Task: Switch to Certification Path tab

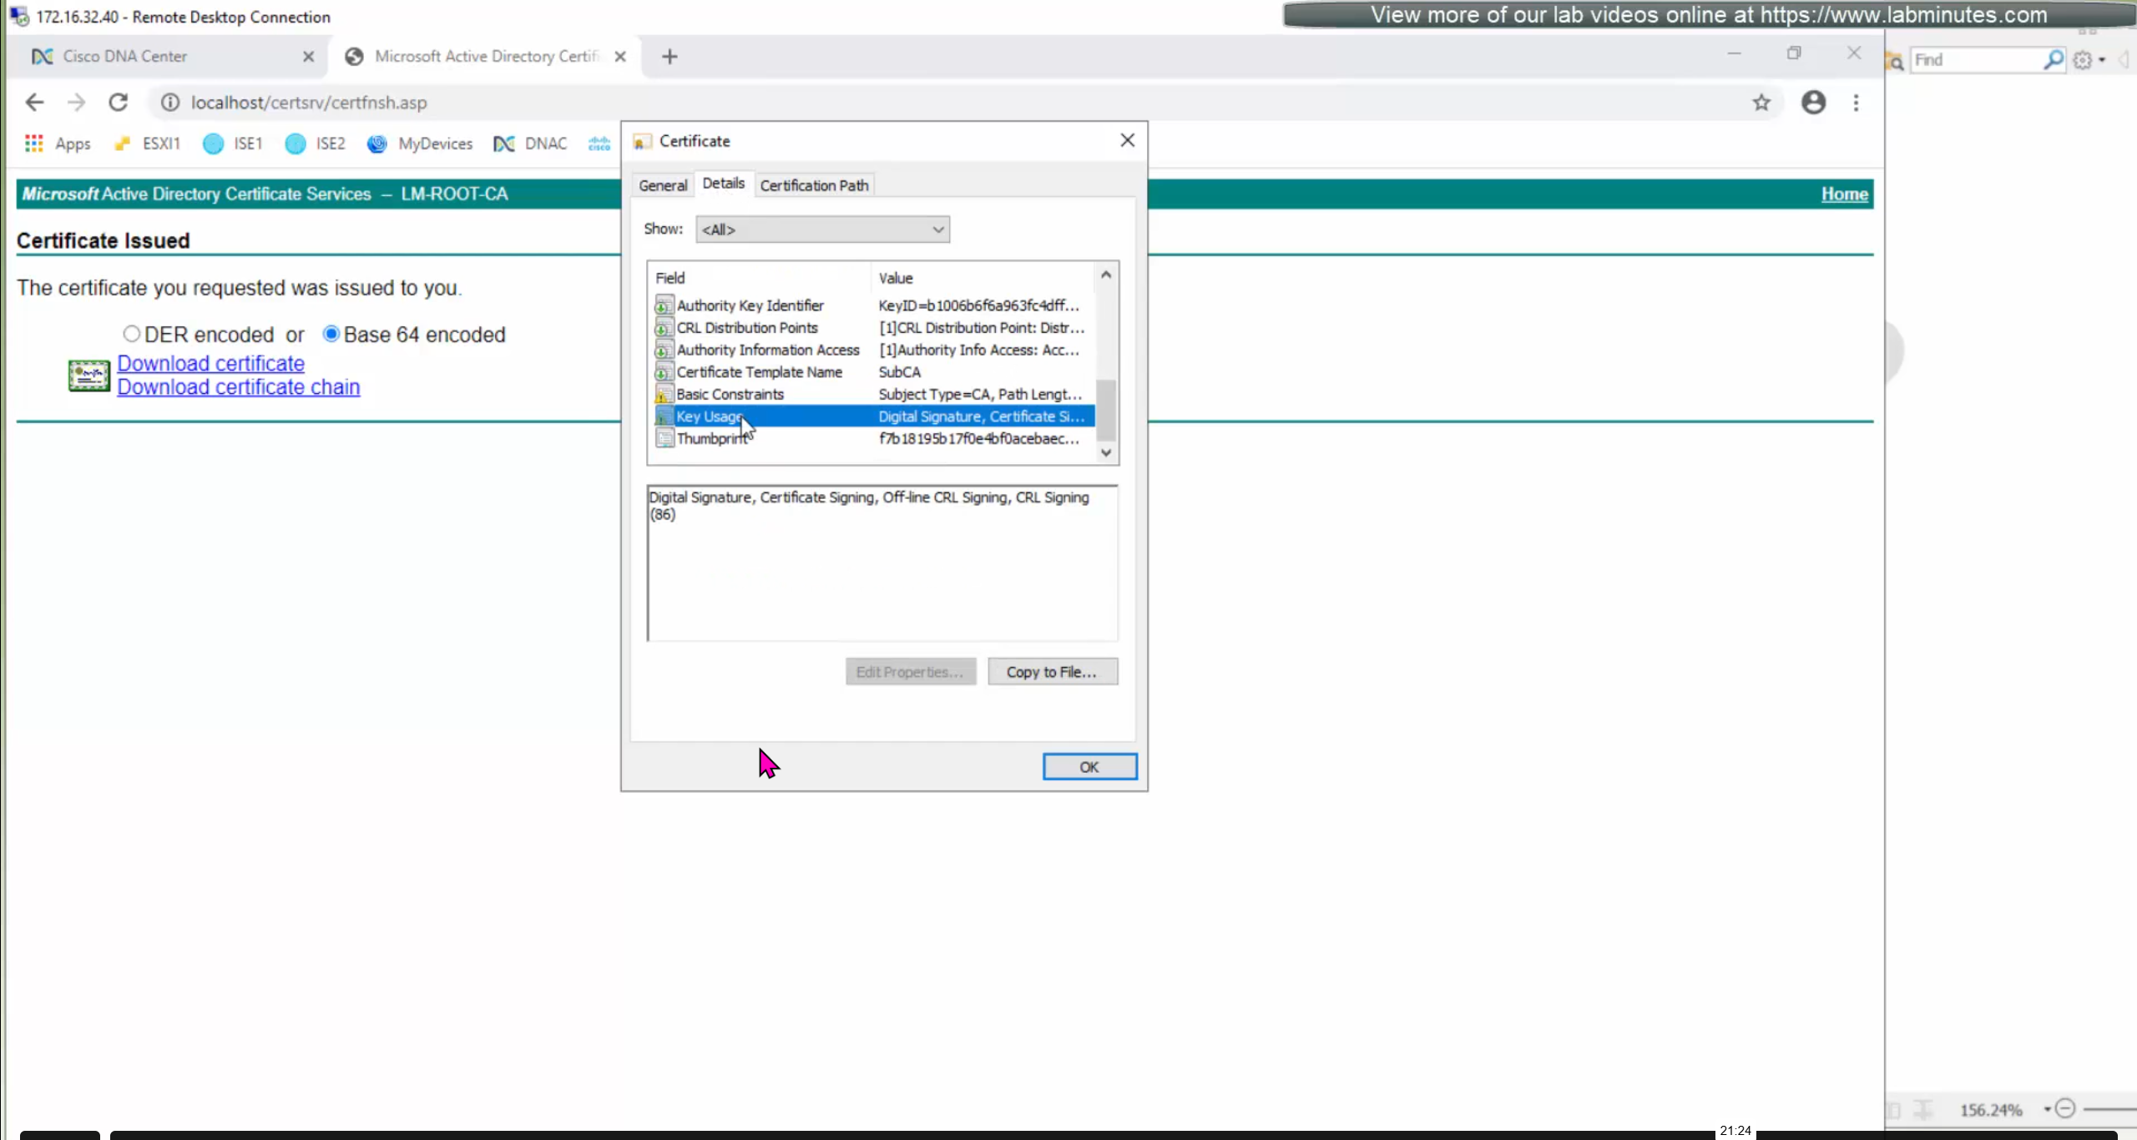Action: pyautogui.click(x=814, y=185)
